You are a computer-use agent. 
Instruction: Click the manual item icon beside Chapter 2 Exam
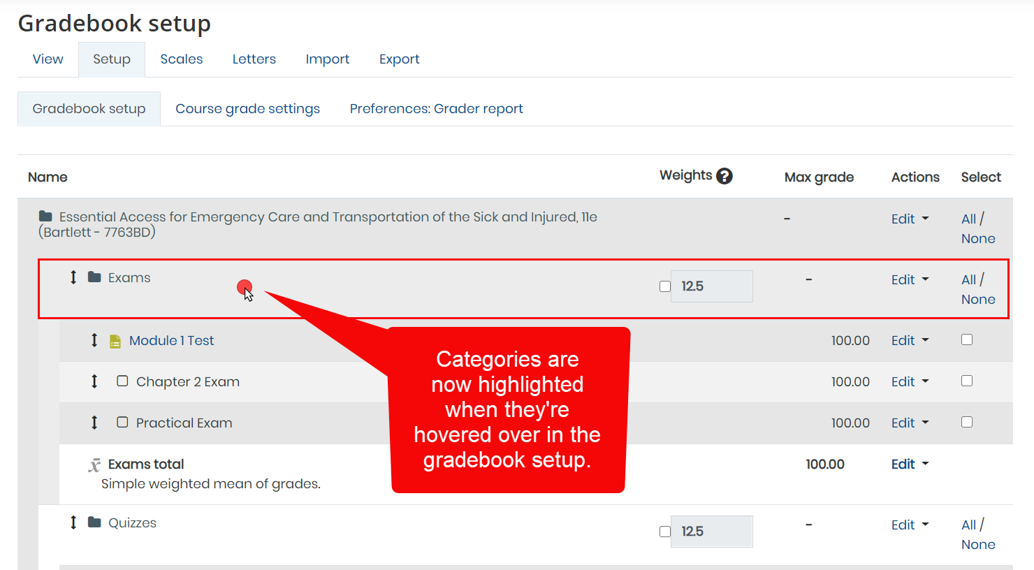[122, 381]
